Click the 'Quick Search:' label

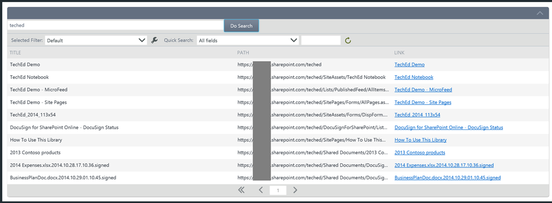pos(178,40)
